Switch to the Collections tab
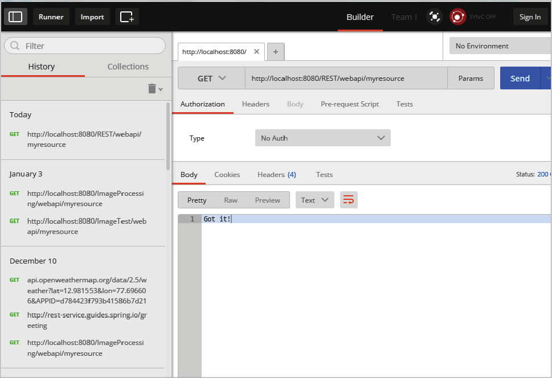Viewport: 552px width, 378px height. (128, 67)
